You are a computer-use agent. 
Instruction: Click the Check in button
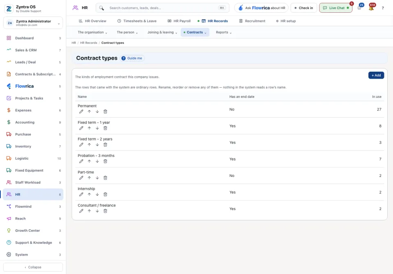click(304, 8)
